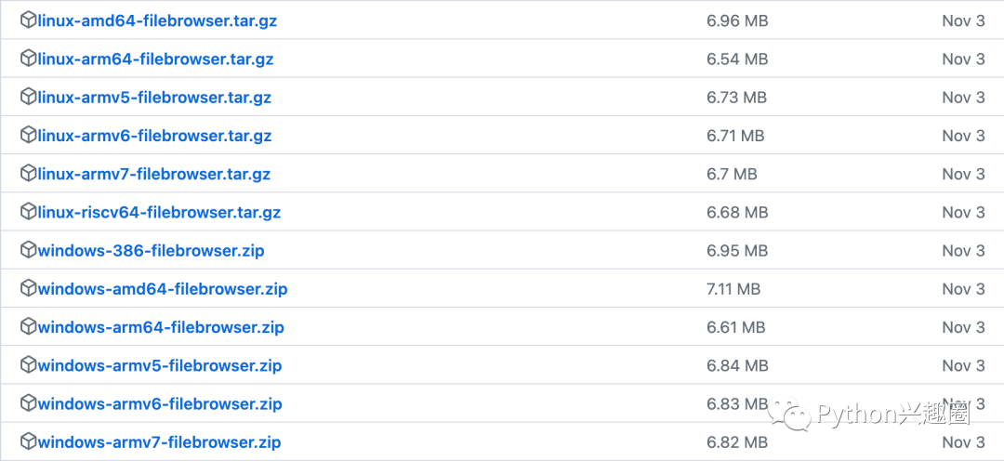Image resolution: width=1004 pixels, height=461 pixels.
Task: Download linux-riscv64-filebrowser.tar.gz asset
Action: [160, 213]
